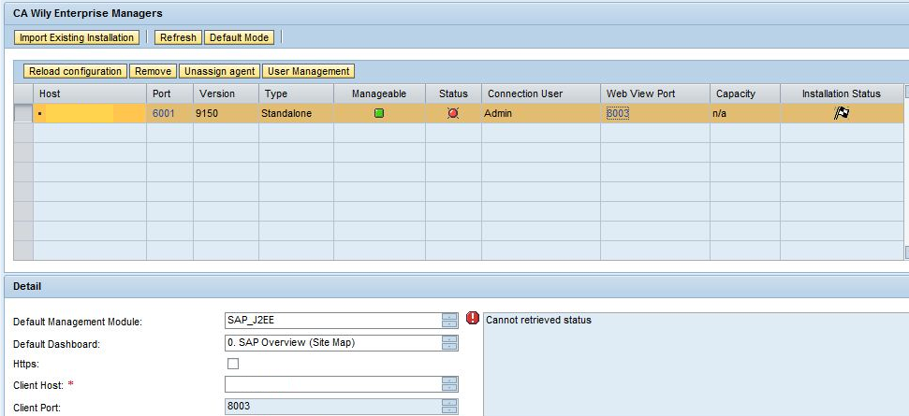
Task: Click CA Wily Enterprise Managers title
Action: click(x=88, y=13)
